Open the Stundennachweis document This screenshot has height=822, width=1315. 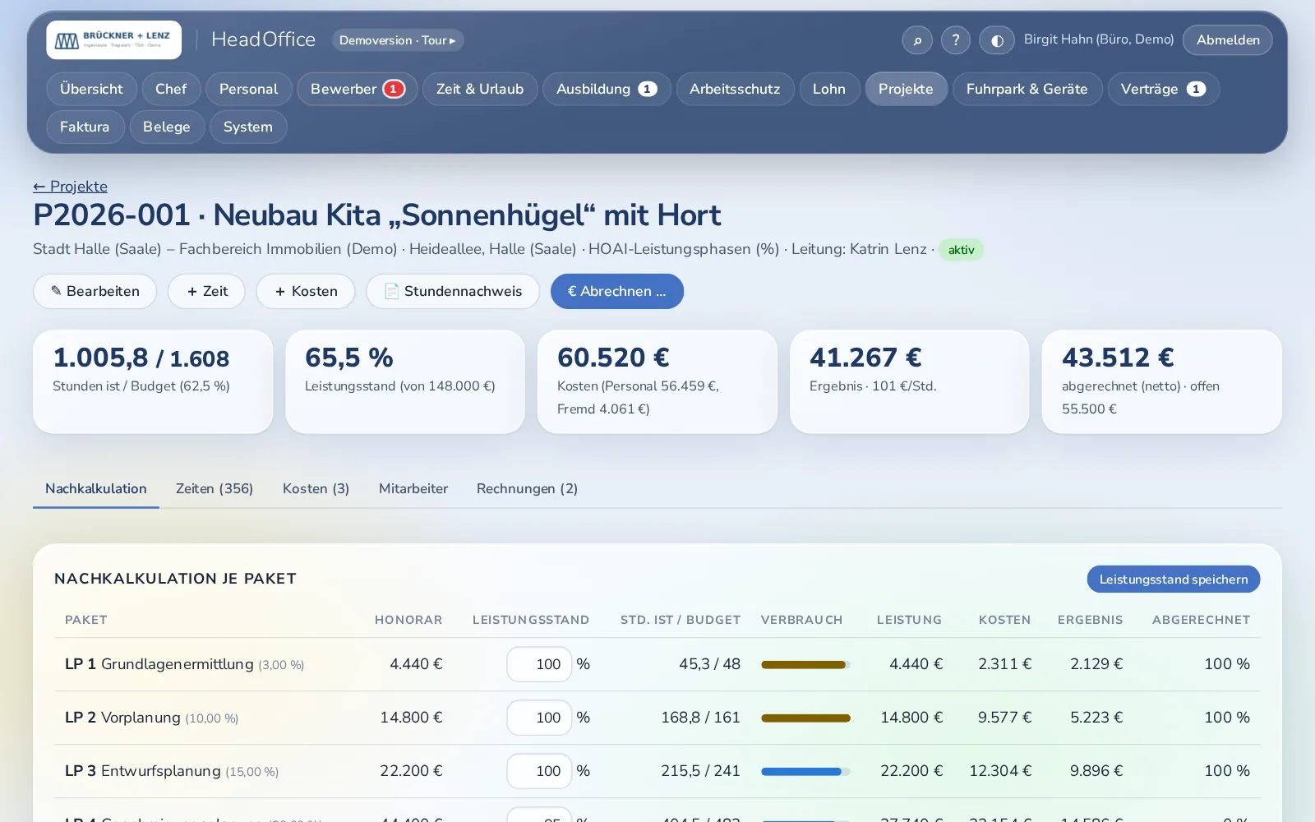pyautogui.click(x=453, y=291)
